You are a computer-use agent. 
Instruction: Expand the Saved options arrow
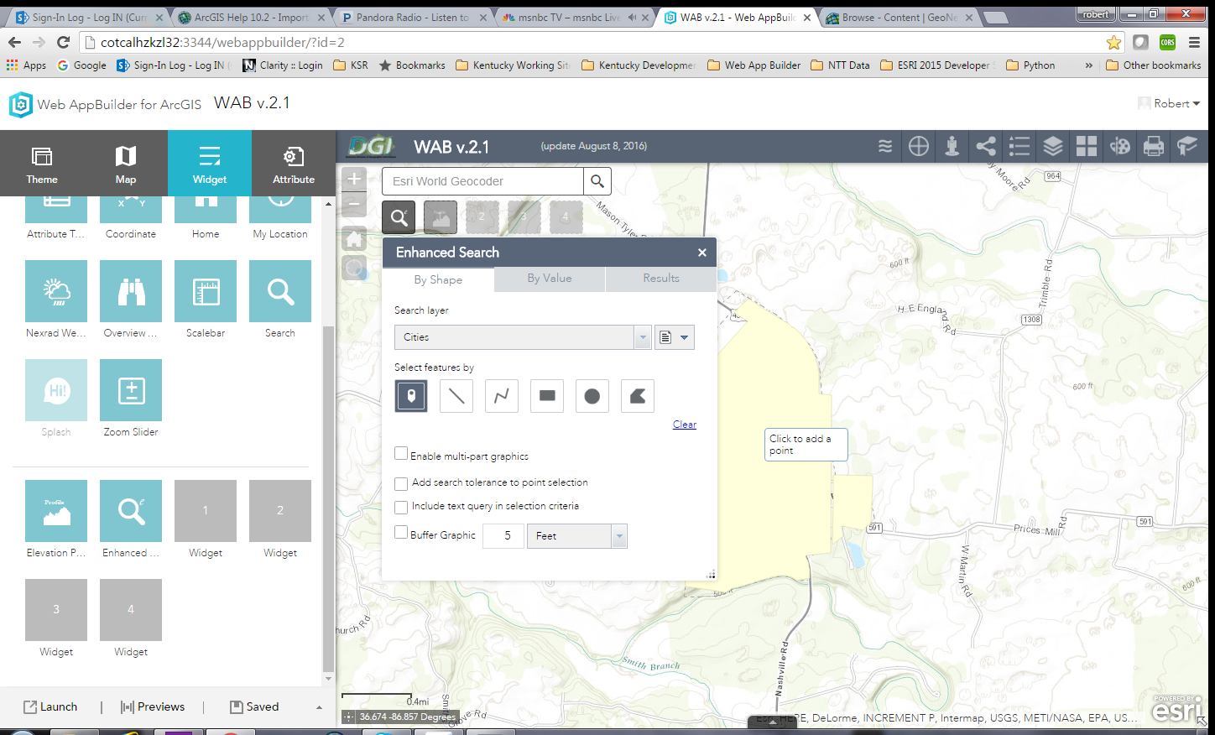click(x=319, y=707)
